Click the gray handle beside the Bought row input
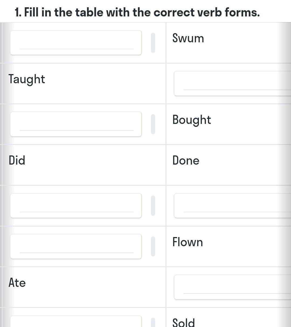Viewport: 291px width, 327px height. tap(153, 124)
